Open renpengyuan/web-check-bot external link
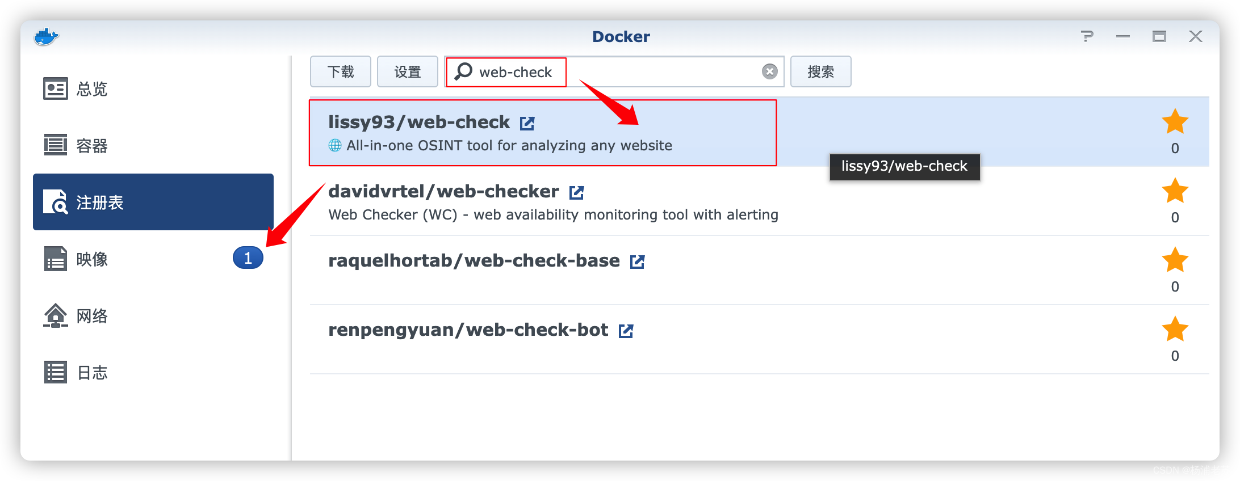This screenshot has width=1240, height=481. [626, 330]
